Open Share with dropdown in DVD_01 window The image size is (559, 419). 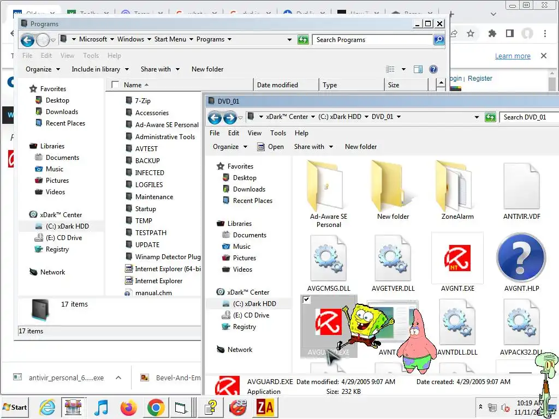313,147
